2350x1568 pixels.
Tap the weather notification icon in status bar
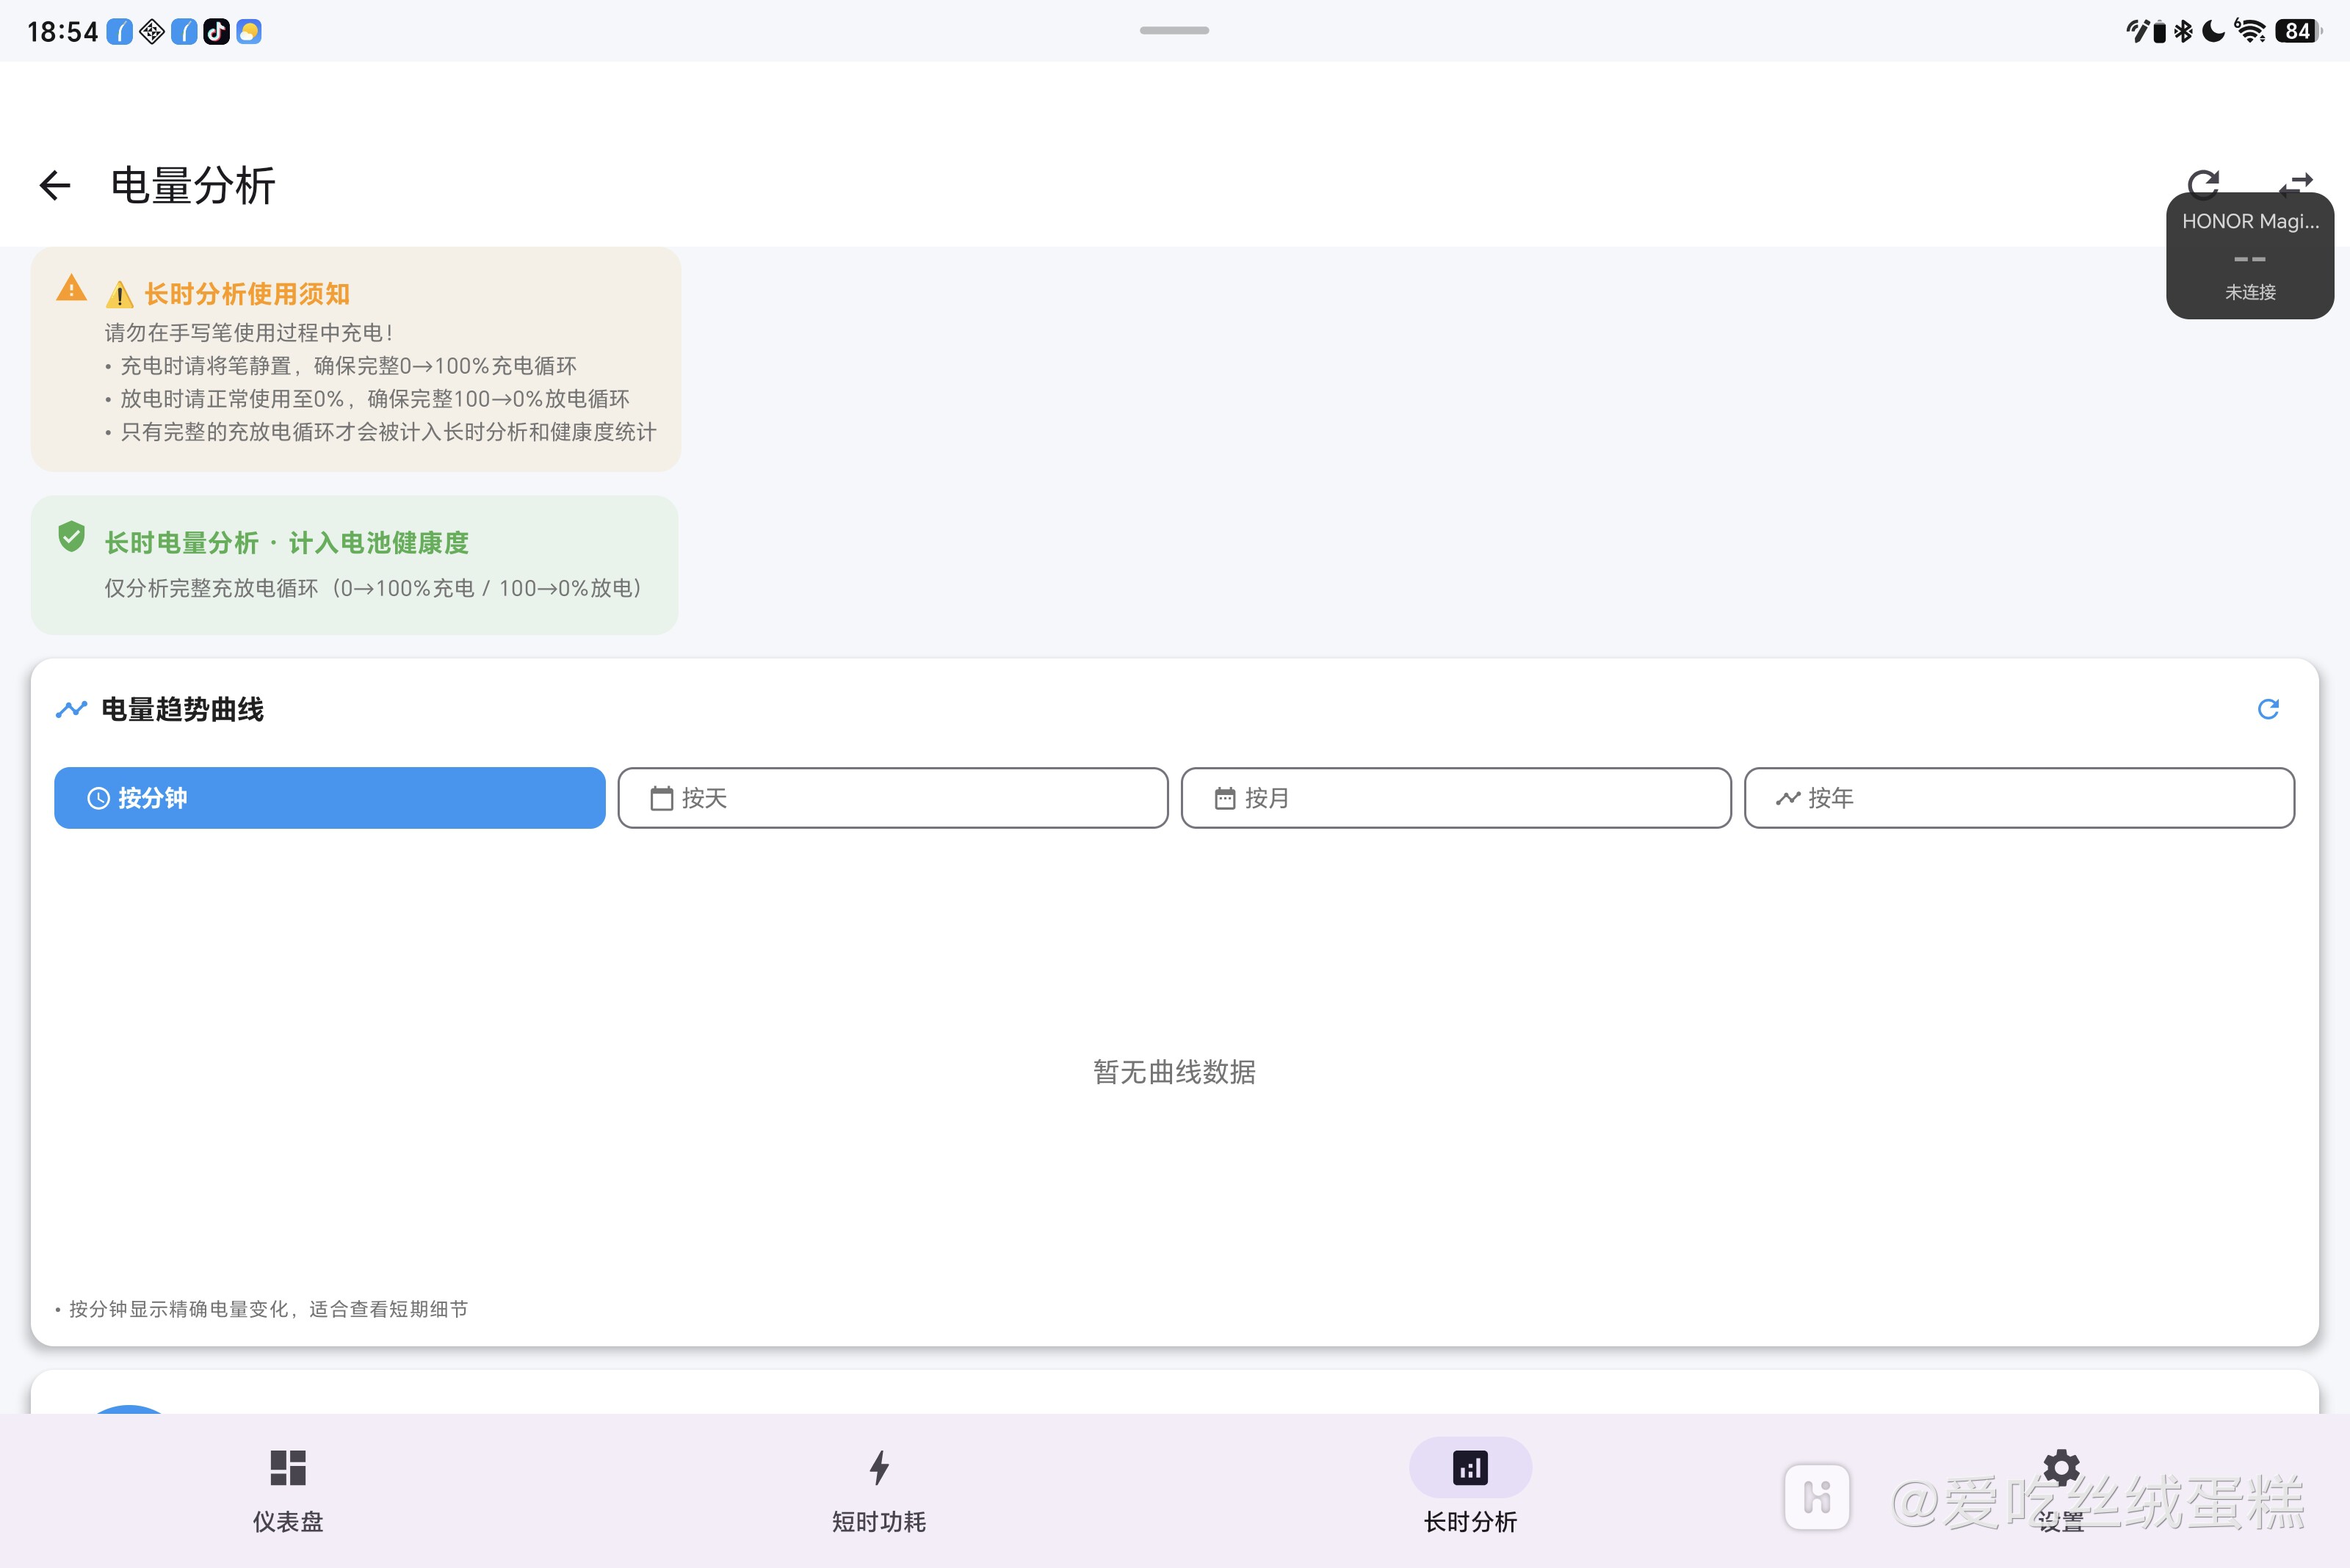pos(249,32)
